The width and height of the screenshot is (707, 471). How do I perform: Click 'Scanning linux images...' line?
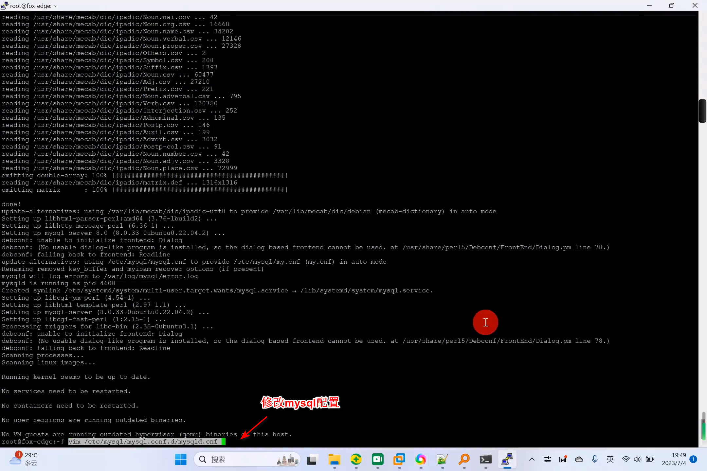[x=48, y=362]
